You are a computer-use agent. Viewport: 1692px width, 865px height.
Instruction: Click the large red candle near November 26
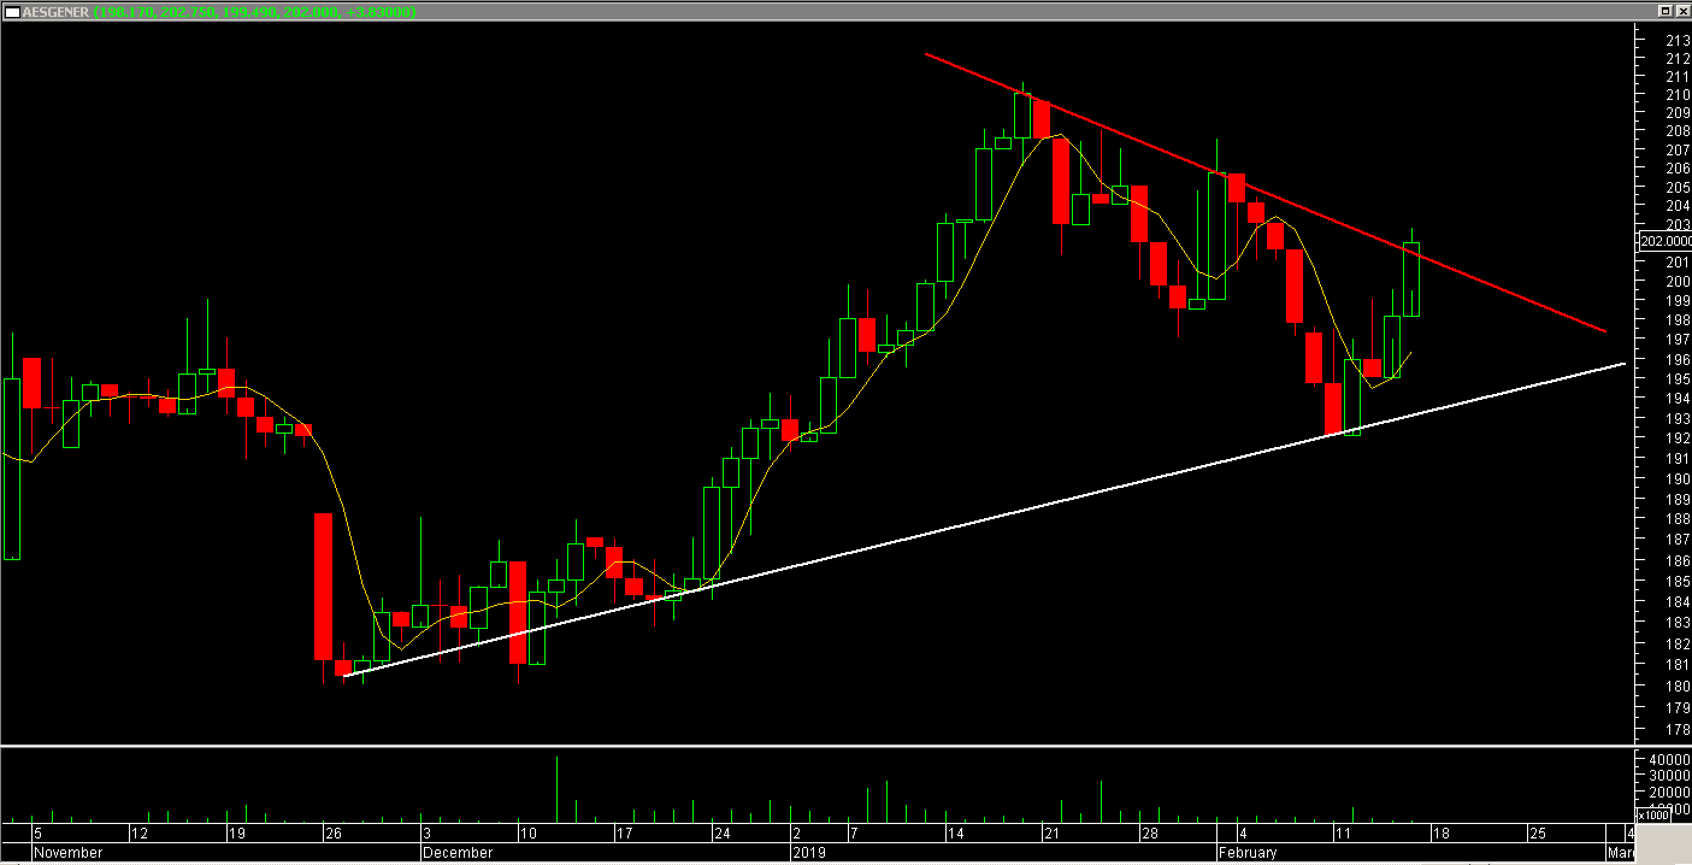coord(323,586)
